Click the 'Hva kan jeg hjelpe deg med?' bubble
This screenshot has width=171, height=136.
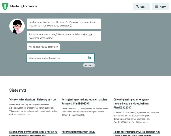pos(43,47)
